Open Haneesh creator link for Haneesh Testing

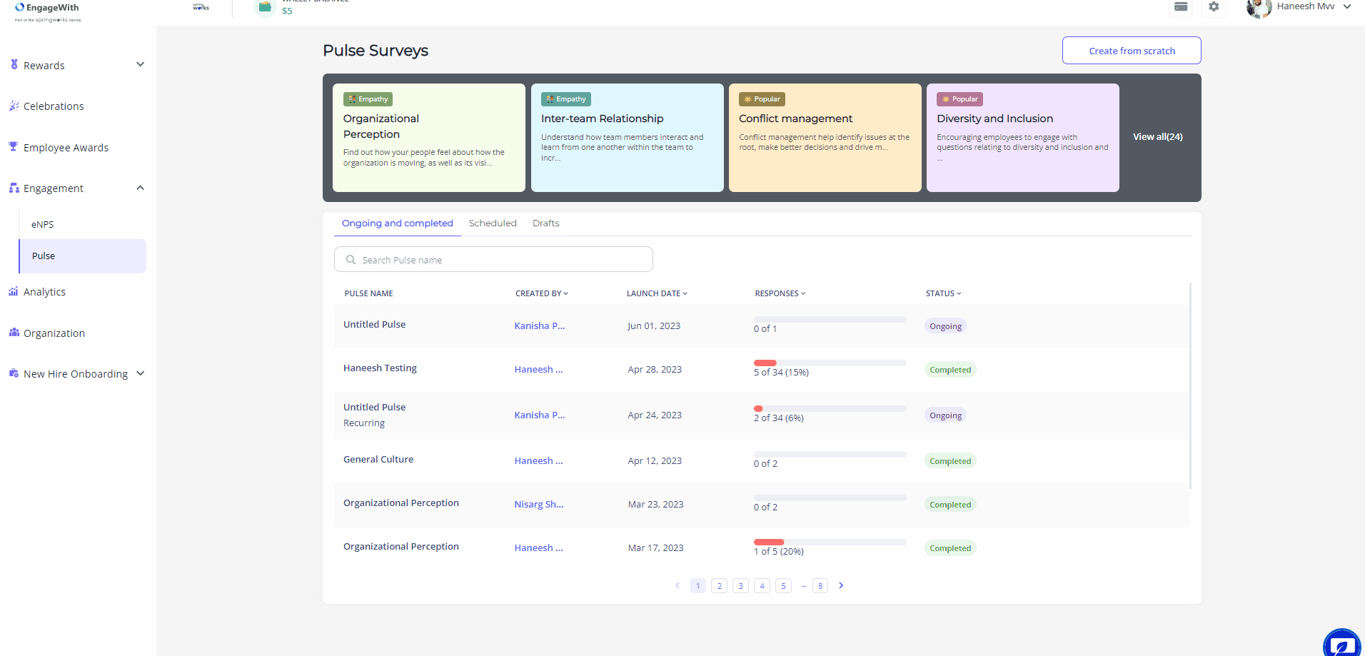coord(538,369)
